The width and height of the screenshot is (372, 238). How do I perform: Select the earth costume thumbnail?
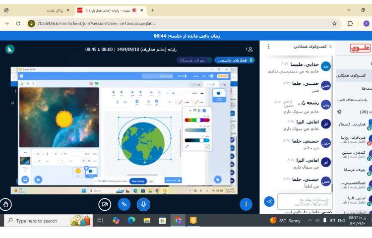click(219, 95)
